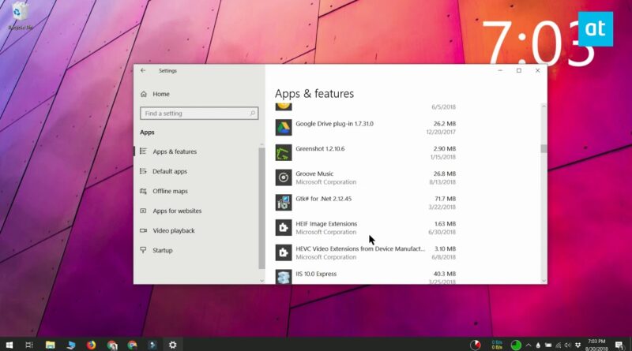
Task: Select the Greenshot 1.2.10.6 entry
Action: (366, 152)
